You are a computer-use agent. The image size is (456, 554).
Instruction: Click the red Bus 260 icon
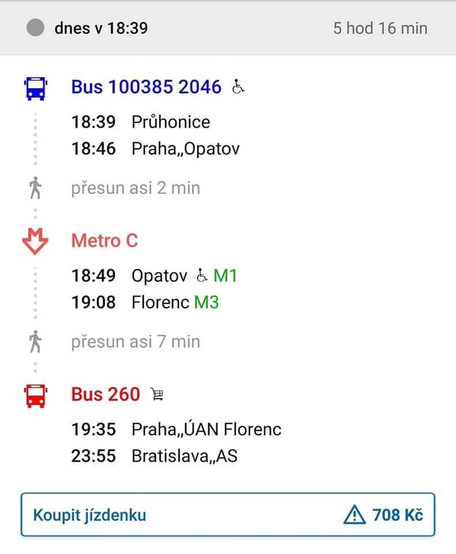coord(35,395)
